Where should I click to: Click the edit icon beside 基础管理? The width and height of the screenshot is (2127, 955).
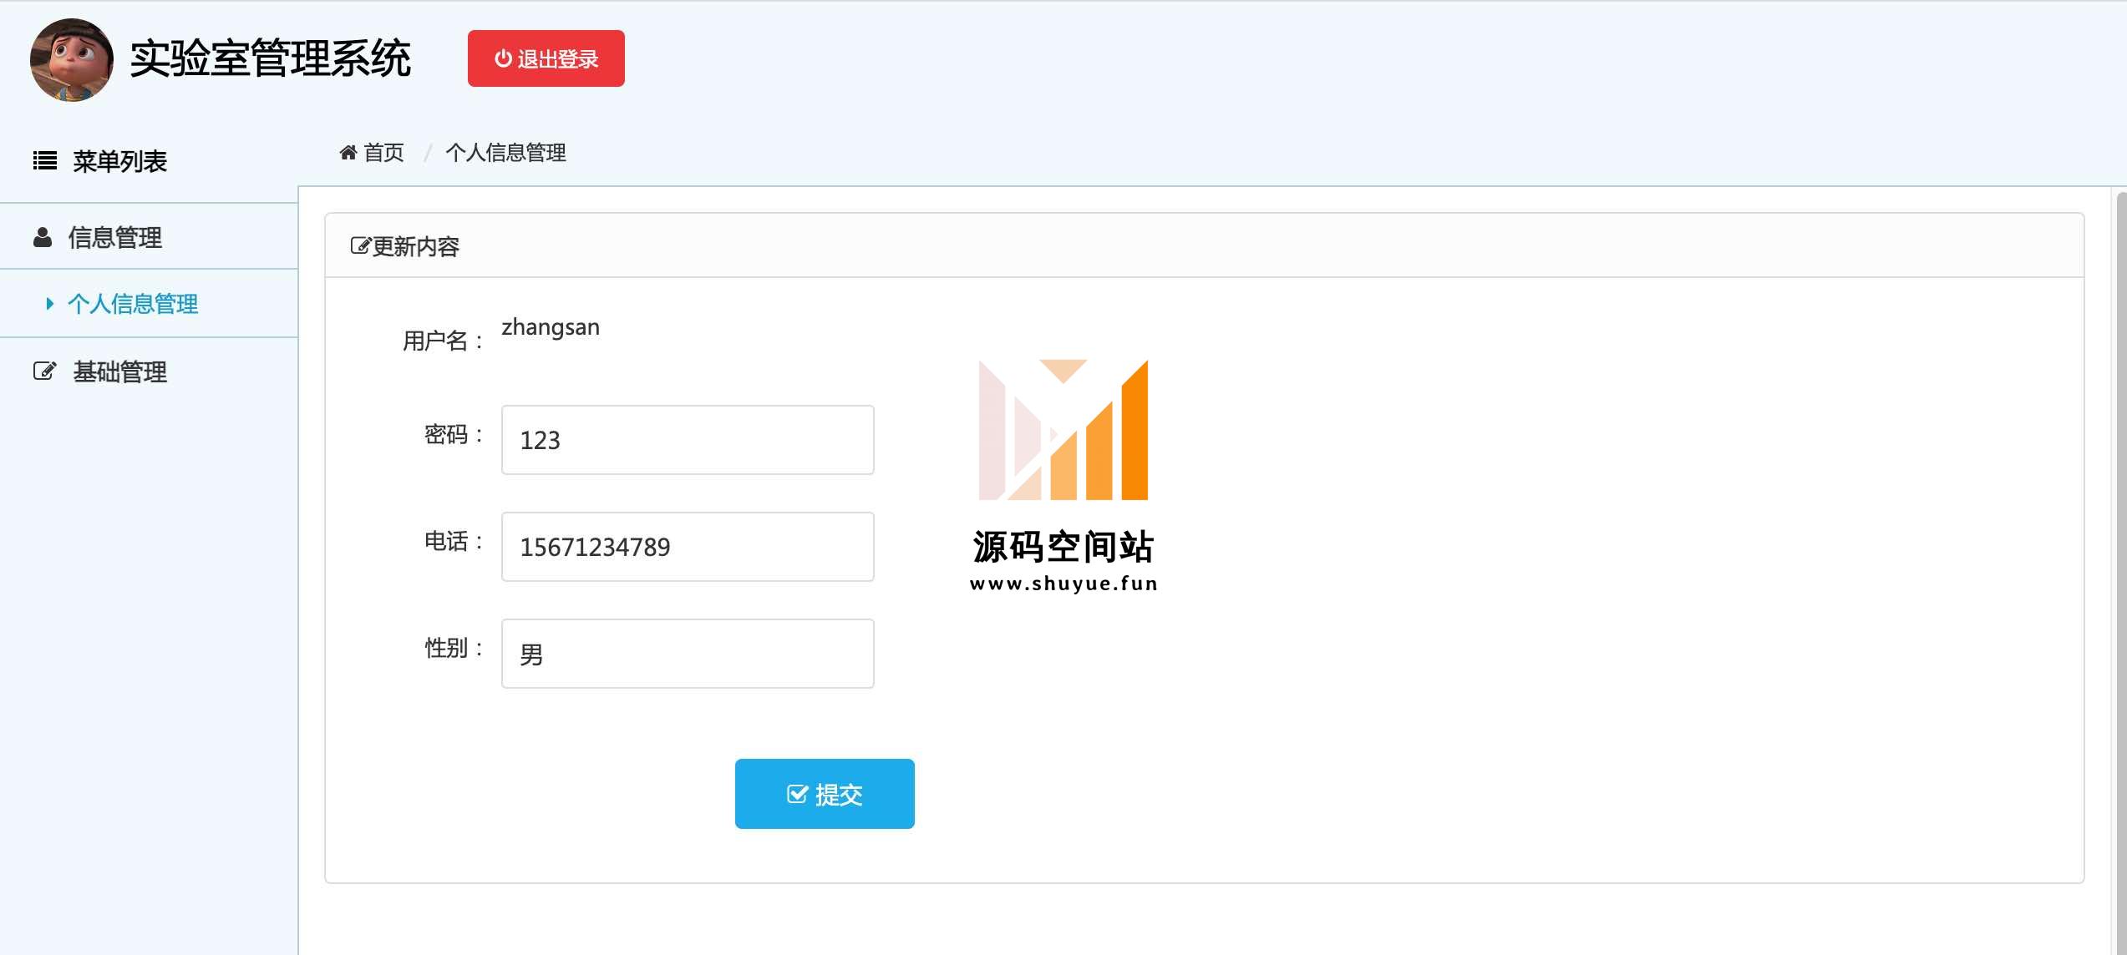[45, 371]
